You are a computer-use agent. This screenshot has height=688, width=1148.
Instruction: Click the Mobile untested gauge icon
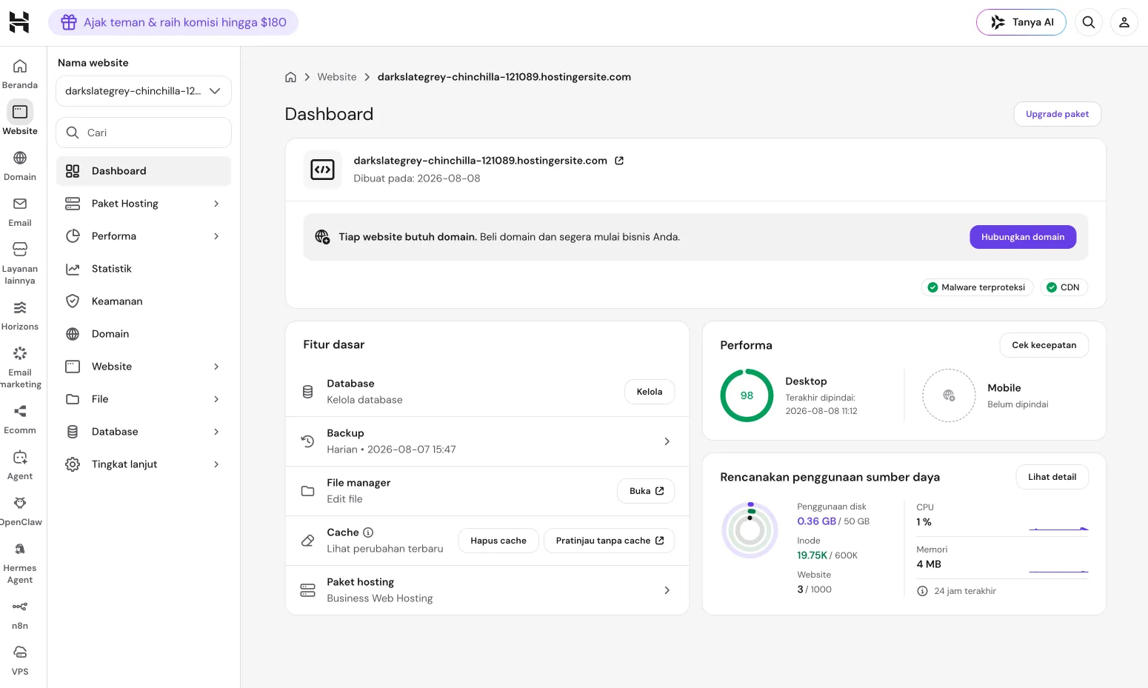tap(949, 395)
